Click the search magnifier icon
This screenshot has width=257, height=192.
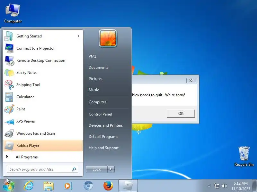(74, 169)
